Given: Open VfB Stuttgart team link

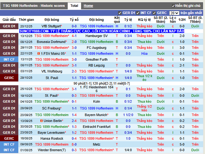Looking at the screenshot, I should (x=51, y=26).
